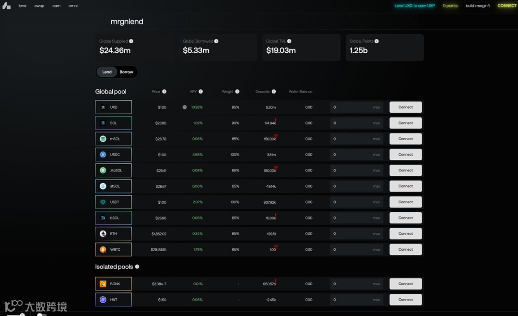Screen dimensions: 518x316
Task: Click the Global TVL info icon
Action: 289,41
